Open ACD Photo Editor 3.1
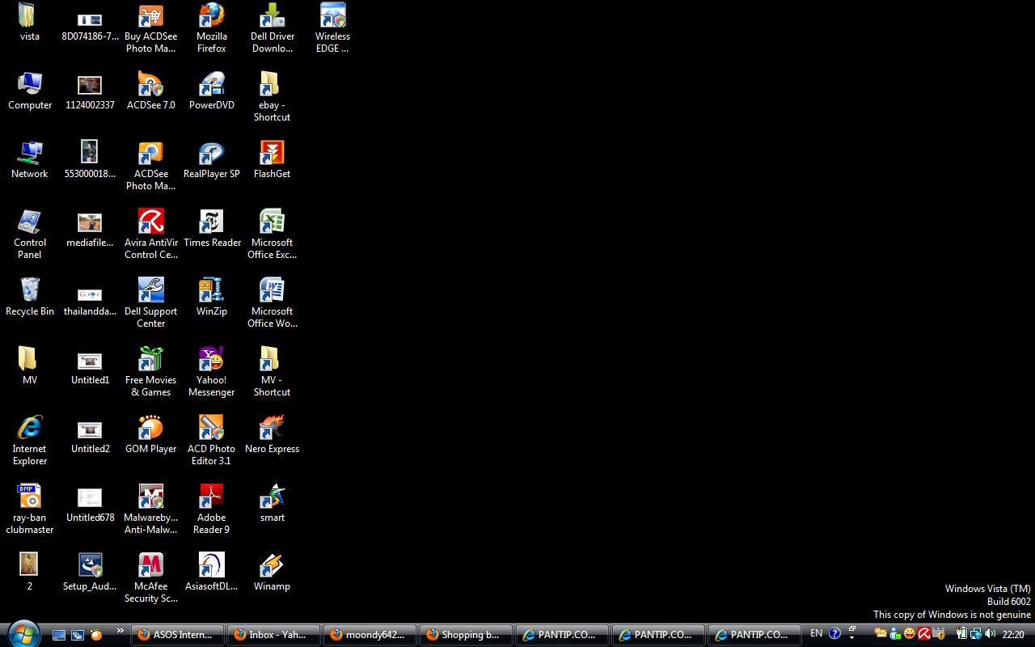Screen dimensions: 1035x647 (211, 441)
